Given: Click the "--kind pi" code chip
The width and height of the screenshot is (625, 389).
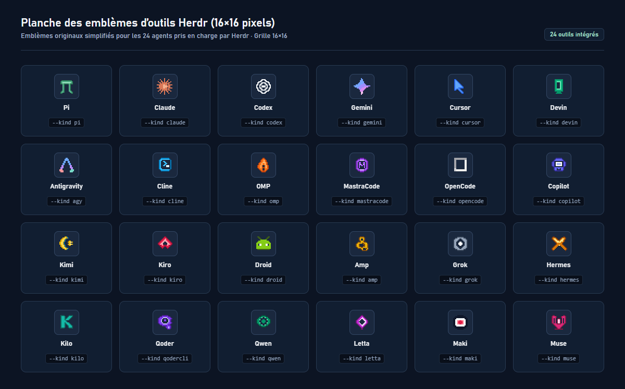Looking at the screenshot, I should click(x=66, y=123).
